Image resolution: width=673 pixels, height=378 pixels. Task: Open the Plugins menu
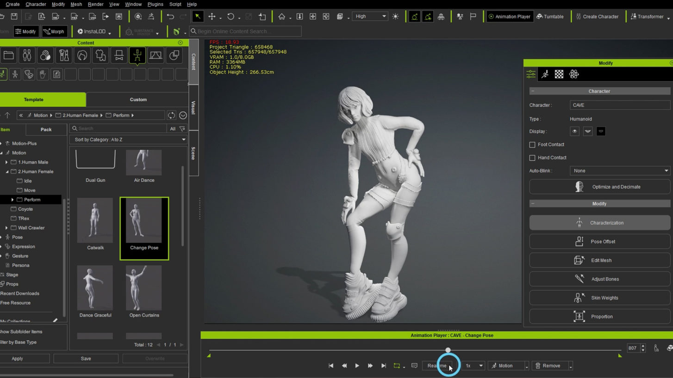155,4
